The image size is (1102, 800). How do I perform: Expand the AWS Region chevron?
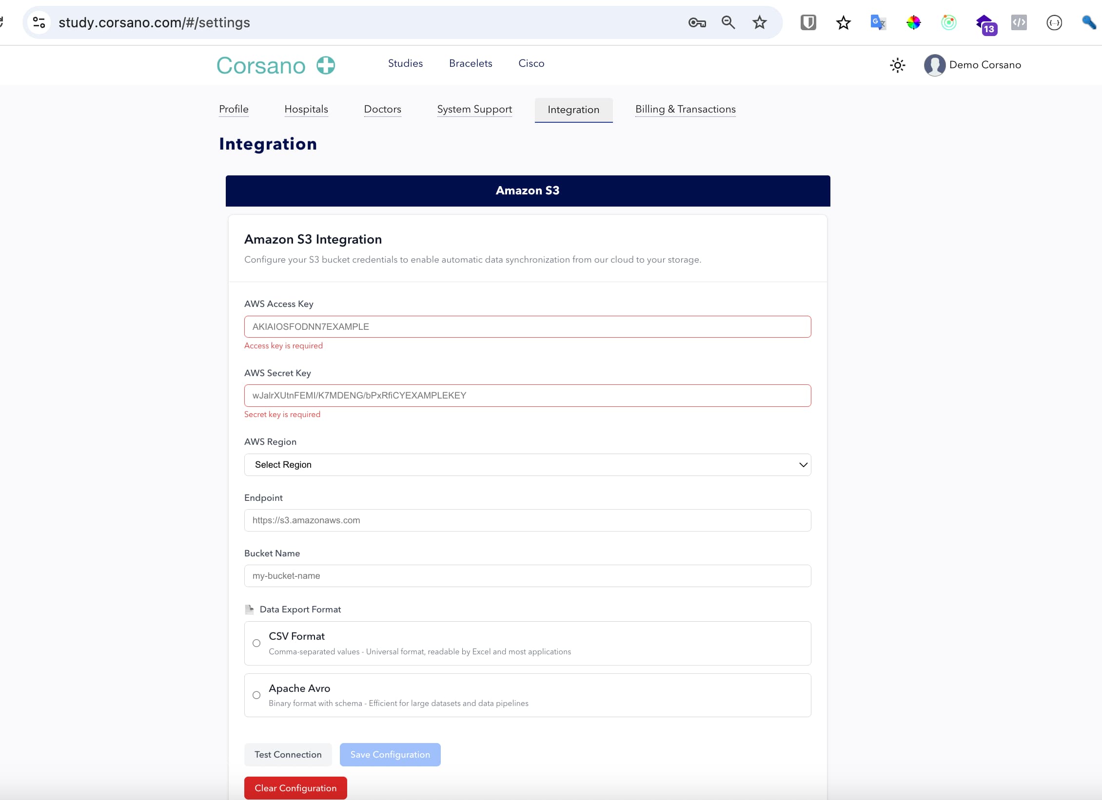(803, 464)
